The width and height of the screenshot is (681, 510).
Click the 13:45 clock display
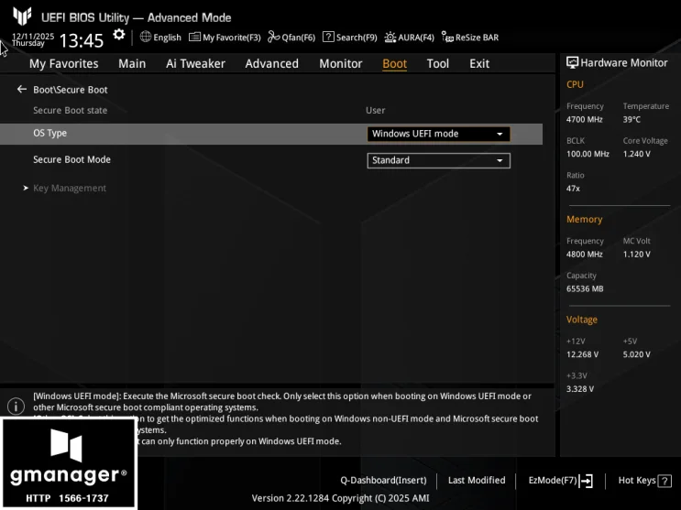(82, 41)
